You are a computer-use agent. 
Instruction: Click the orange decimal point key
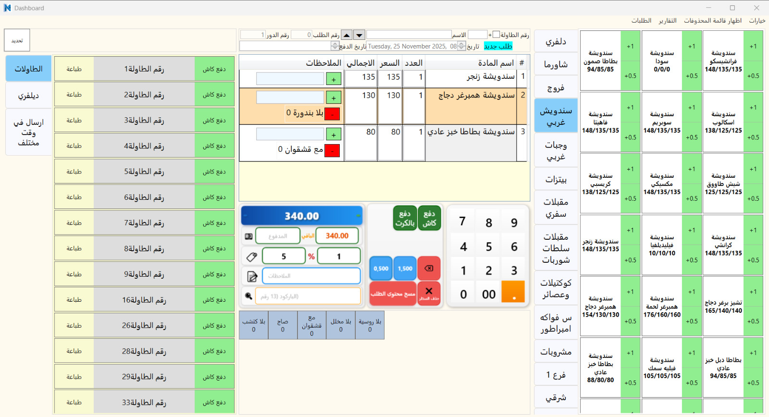(513, 292)
